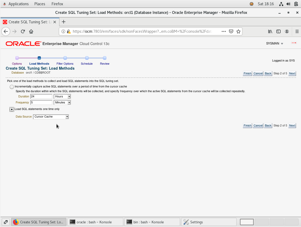Screen dimensions: 301x227
Task: Click the URL address bar
Action: click(142, 31)
